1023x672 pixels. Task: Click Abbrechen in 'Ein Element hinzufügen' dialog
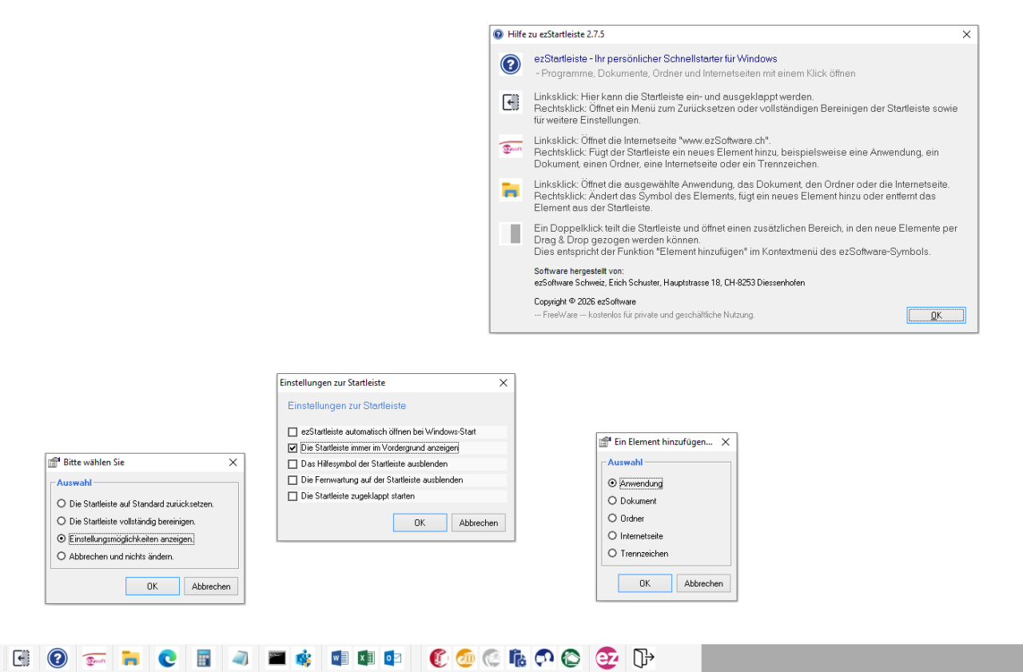(703, 583)
